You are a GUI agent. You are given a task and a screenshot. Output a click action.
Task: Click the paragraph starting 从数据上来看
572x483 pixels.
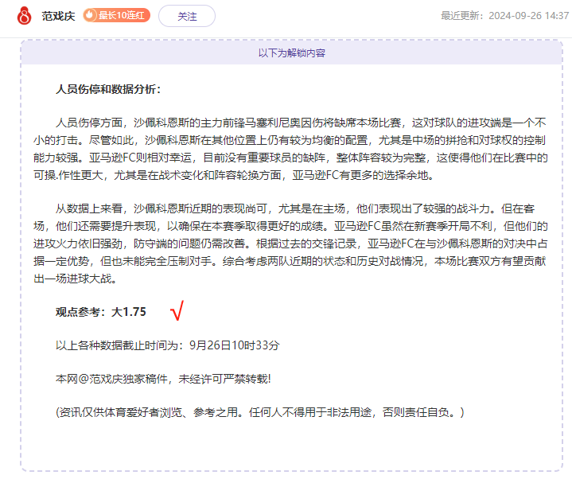(x=290, y=243)
